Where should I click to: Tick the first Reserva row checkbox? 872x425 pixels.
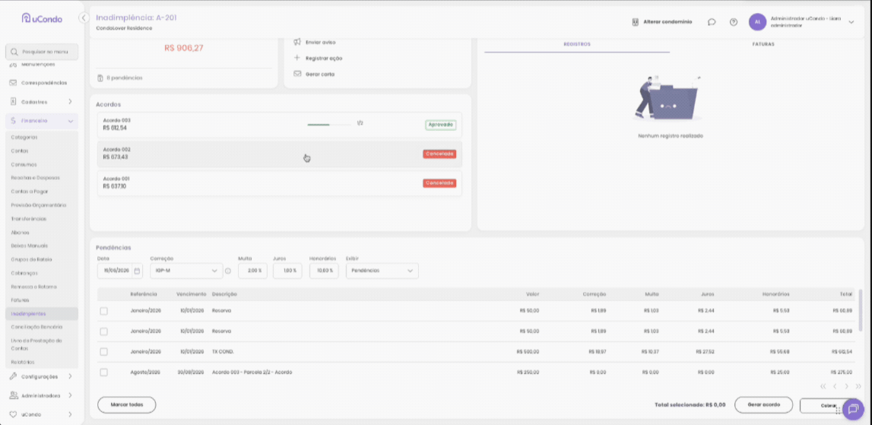tap(104, 311)
